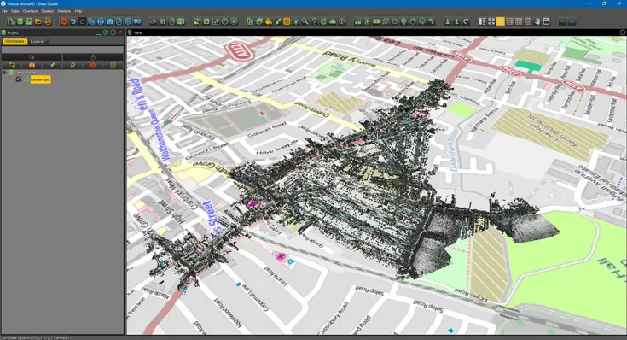The height and width of the screenshot is (340, 627).
Task: Click the orange paint bucket icon
Action: coord(269,21)
